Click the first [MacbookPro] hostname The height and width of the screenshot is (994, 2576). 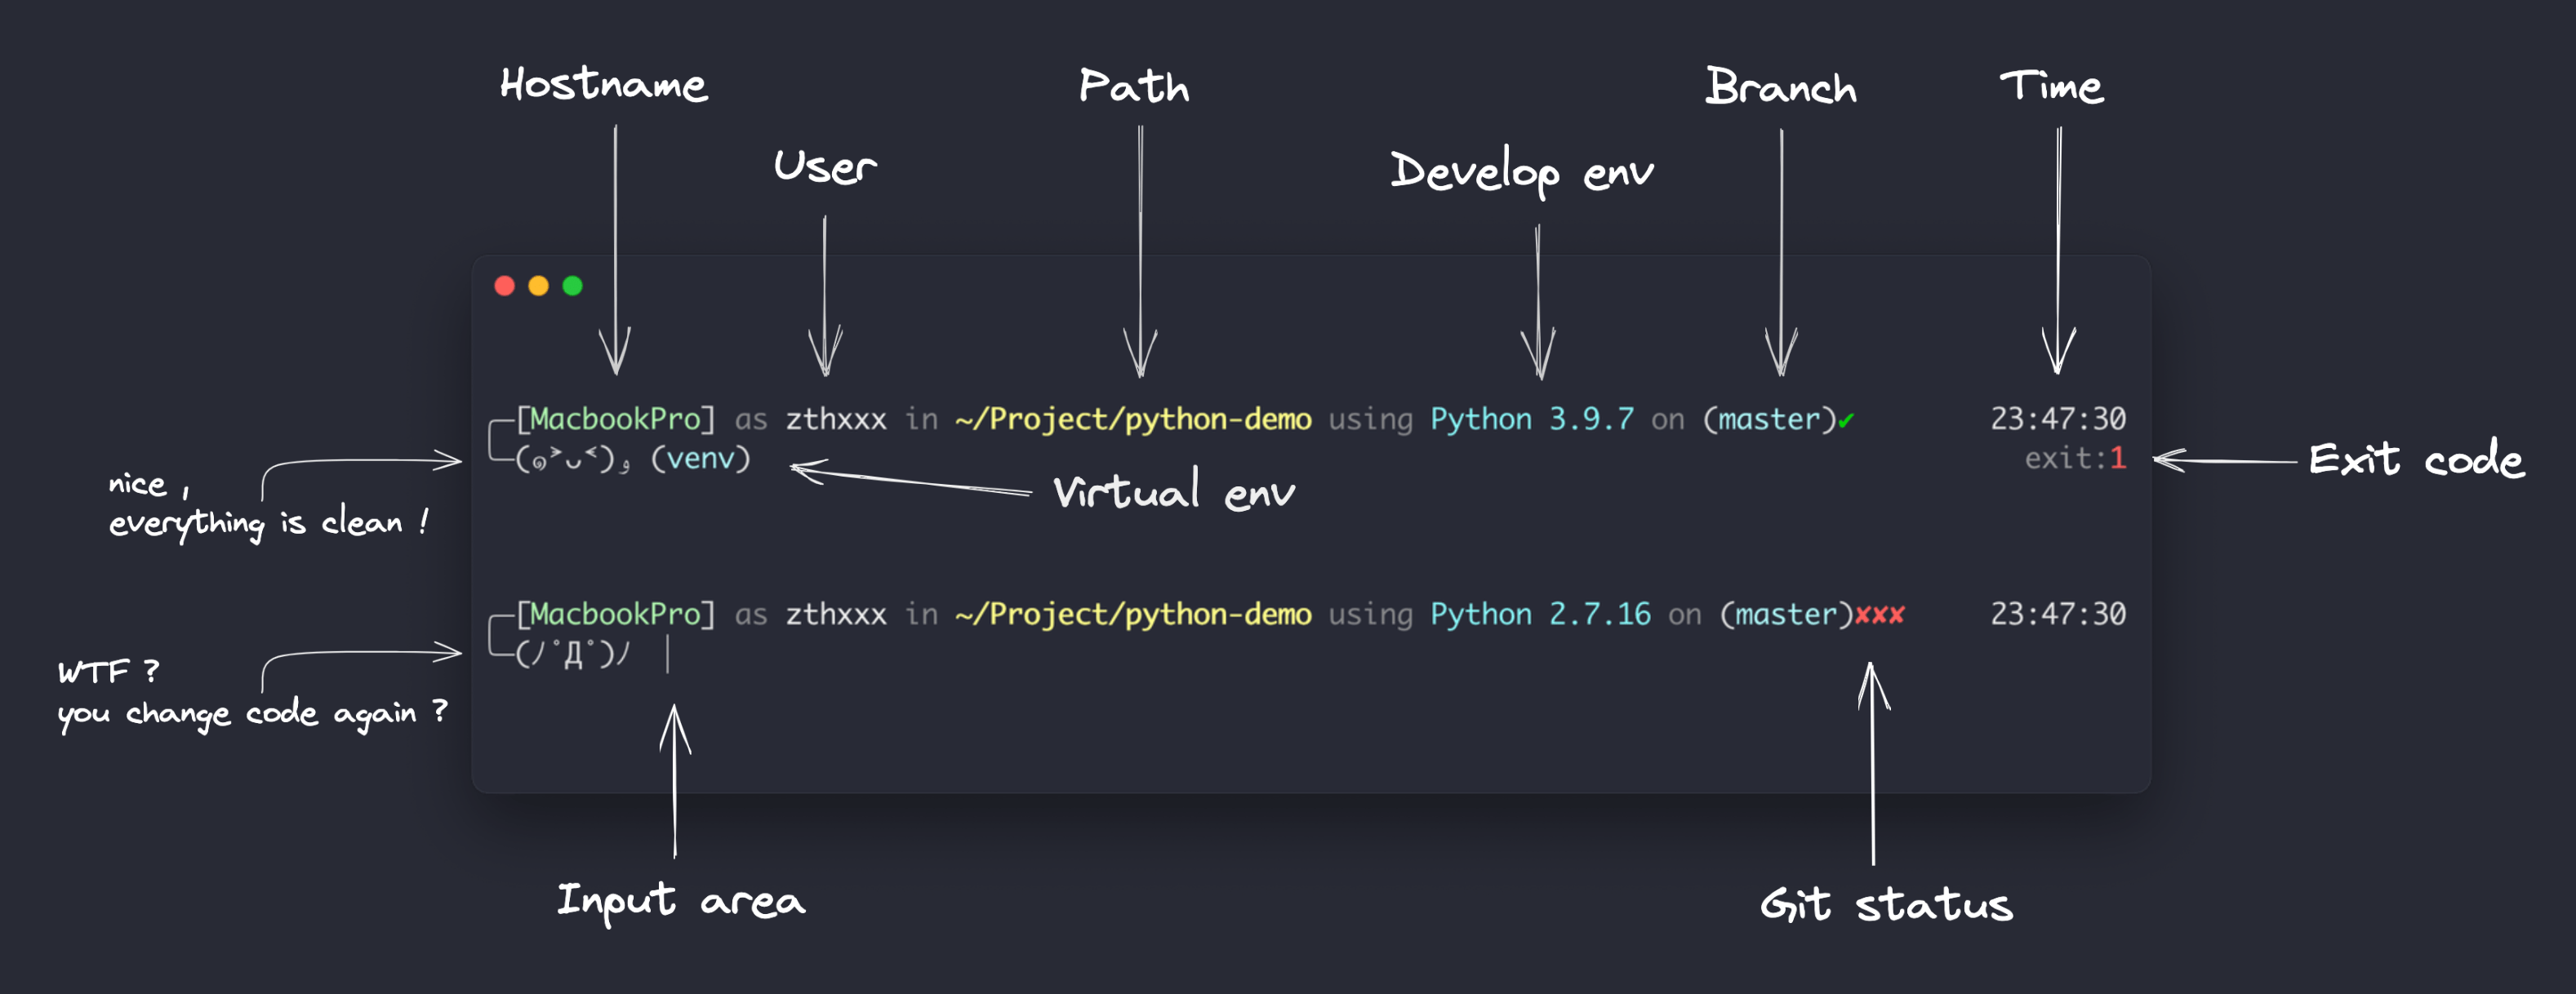(615, 419)
